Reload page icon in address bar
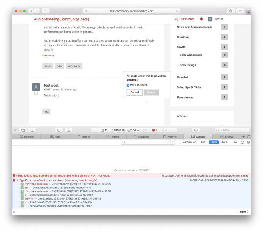Screen dimensions: 263x232 click(x=178, y=11)
